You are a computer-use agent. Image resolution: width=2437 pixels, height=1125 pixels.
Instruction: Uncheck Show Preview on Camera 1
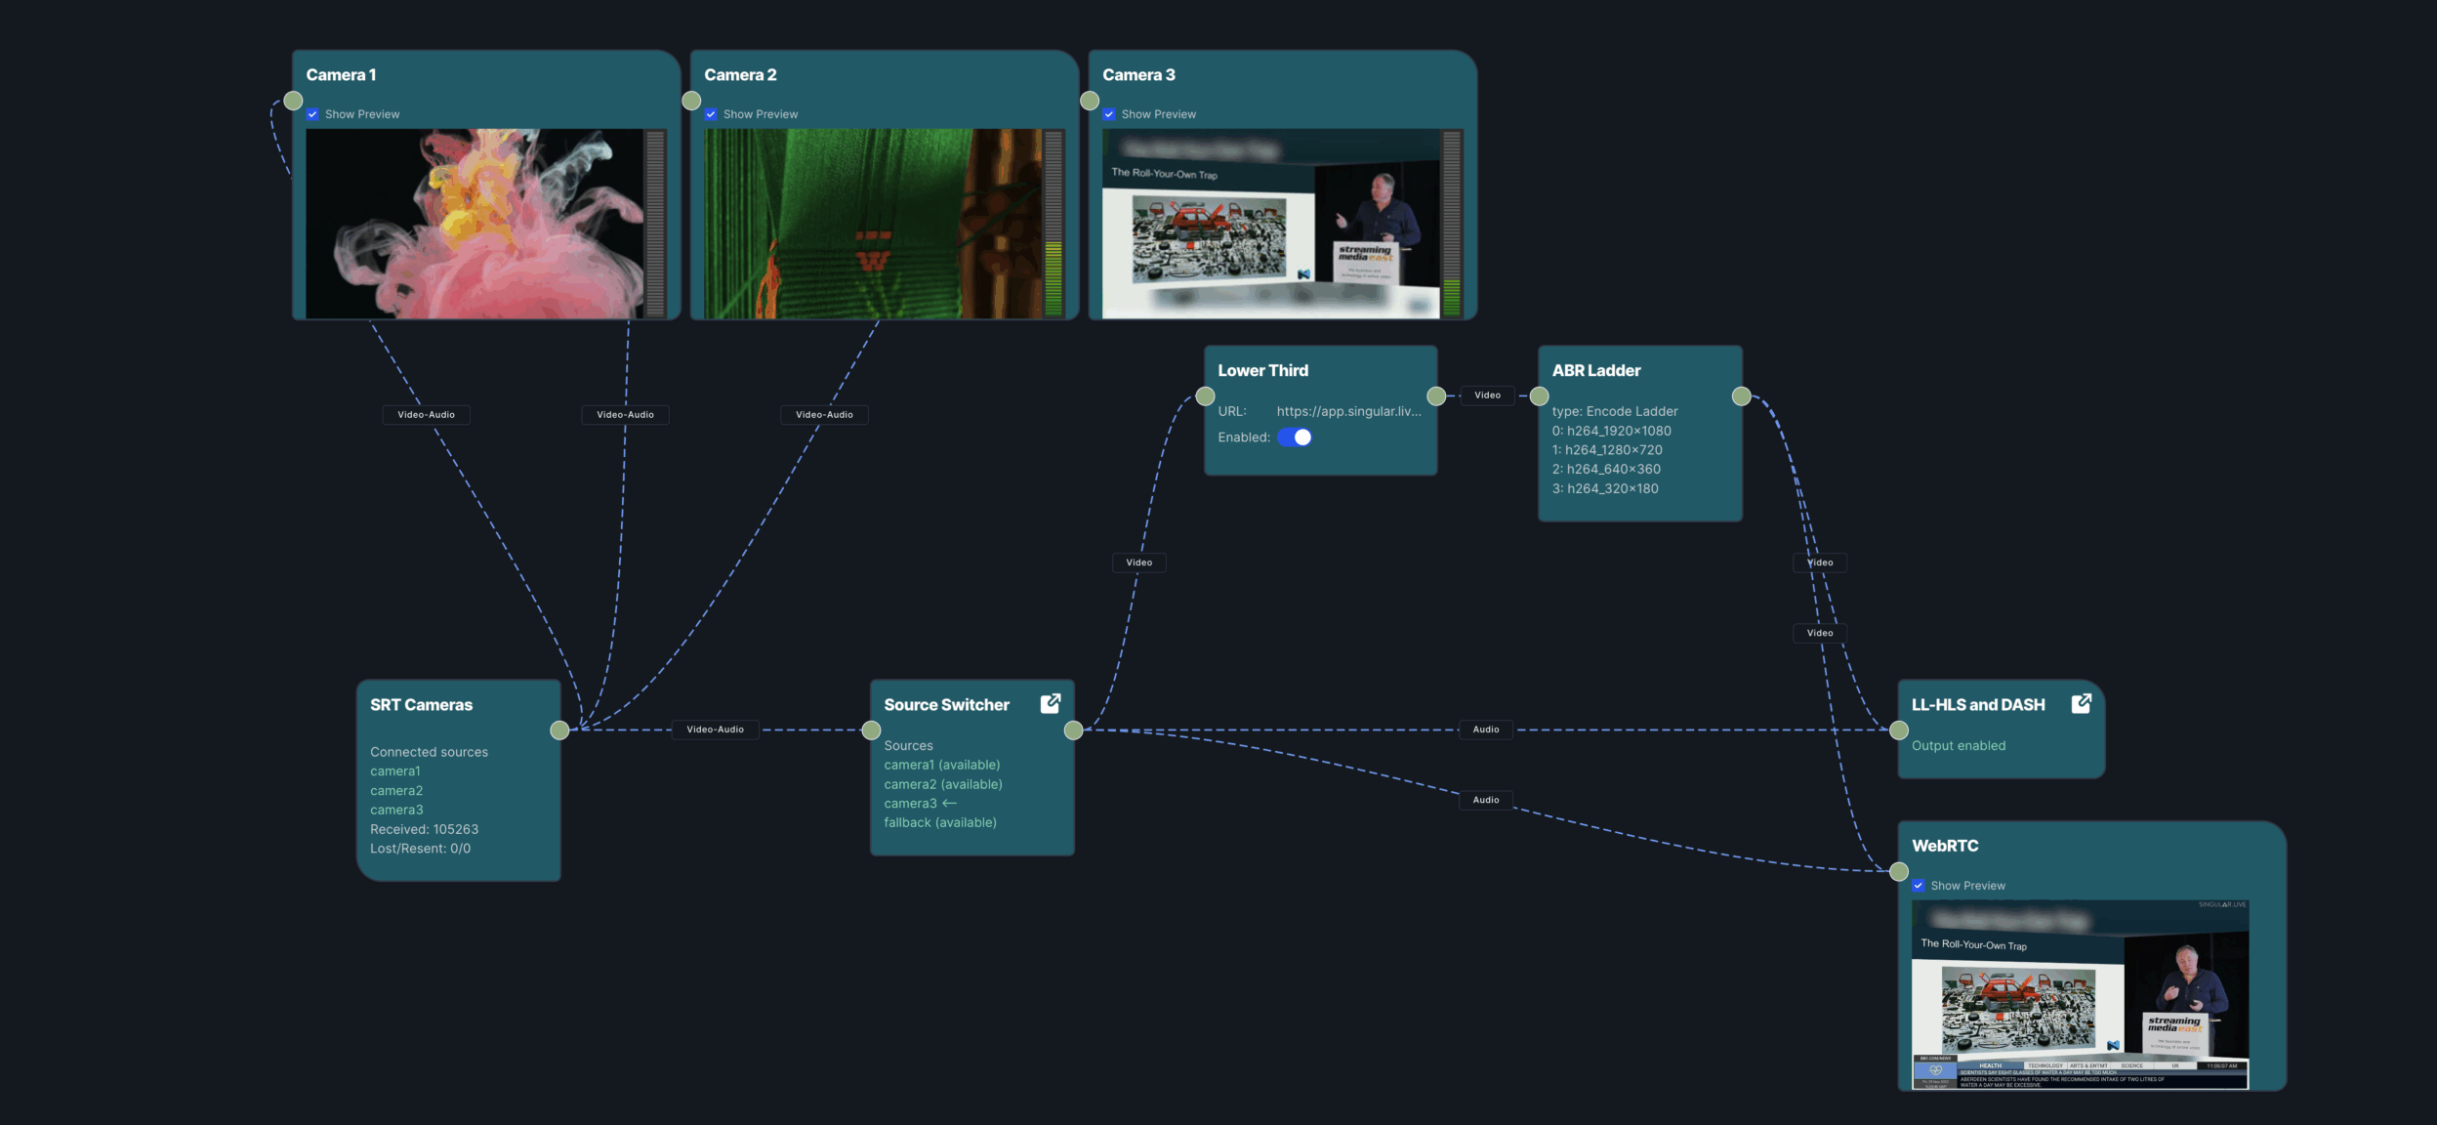(312, 114)
